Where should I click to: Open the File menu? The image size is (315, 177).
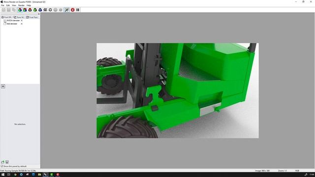tap(2, 5)
